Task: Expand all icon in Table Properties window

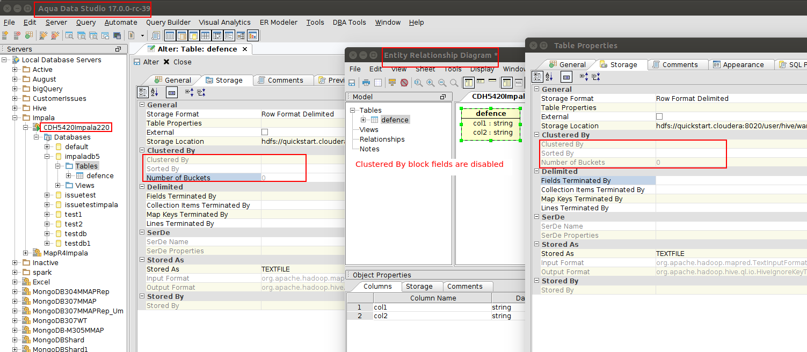Action: pyautogui.click(x=584, y=77)
